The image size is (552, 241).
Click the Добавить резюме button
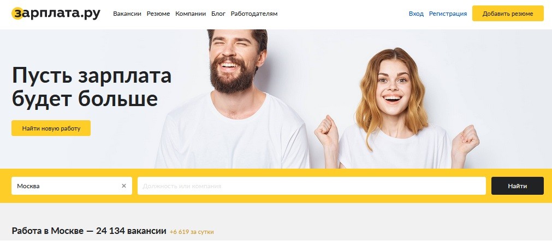508,14
